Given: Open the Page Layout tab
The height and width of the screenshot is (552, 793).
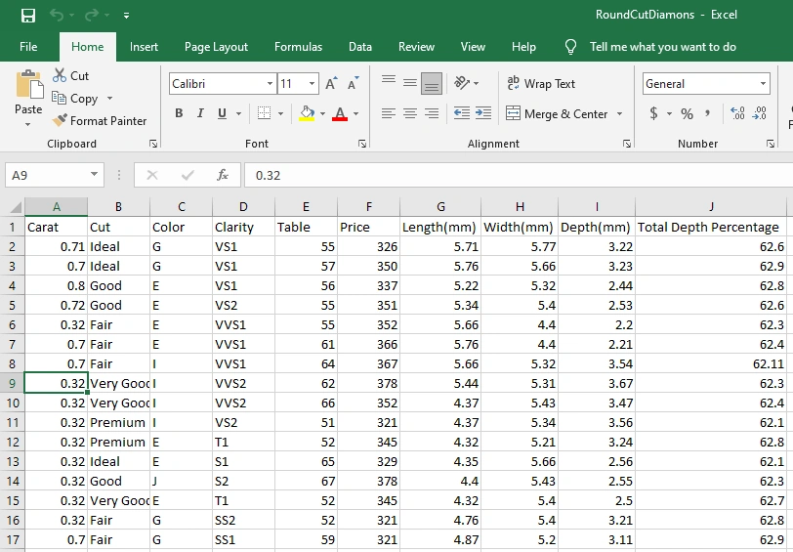Looking at the screenshot, I should [216, 47].
